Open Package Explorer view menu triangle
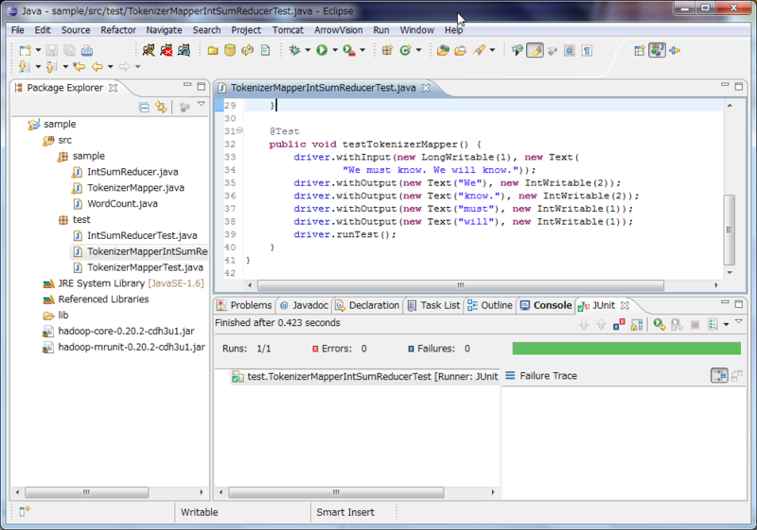The image size is (757, 530). (202, 104)
